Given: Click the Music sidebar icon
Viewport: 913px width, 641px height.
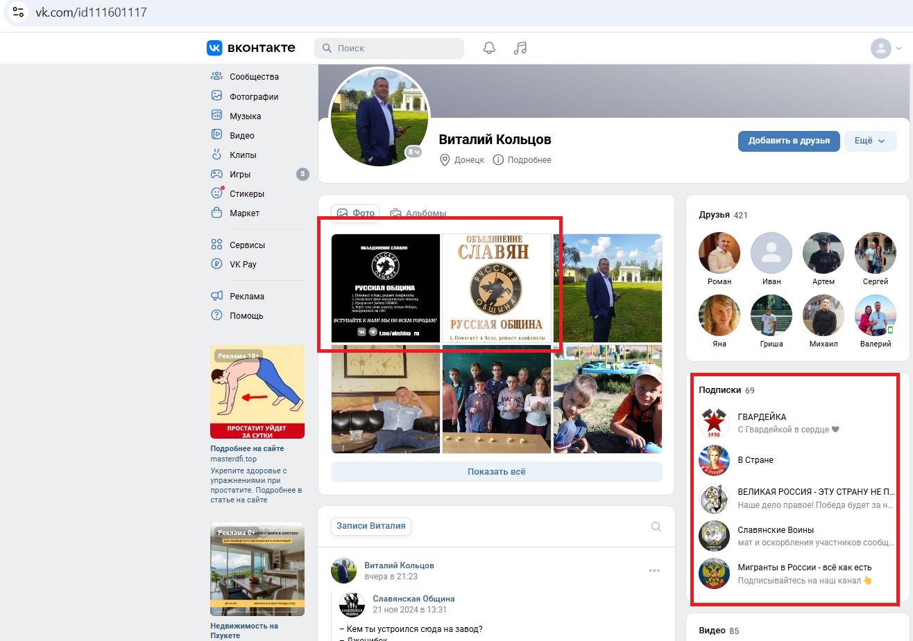Looking at the screenshot, I should point(216,115).
